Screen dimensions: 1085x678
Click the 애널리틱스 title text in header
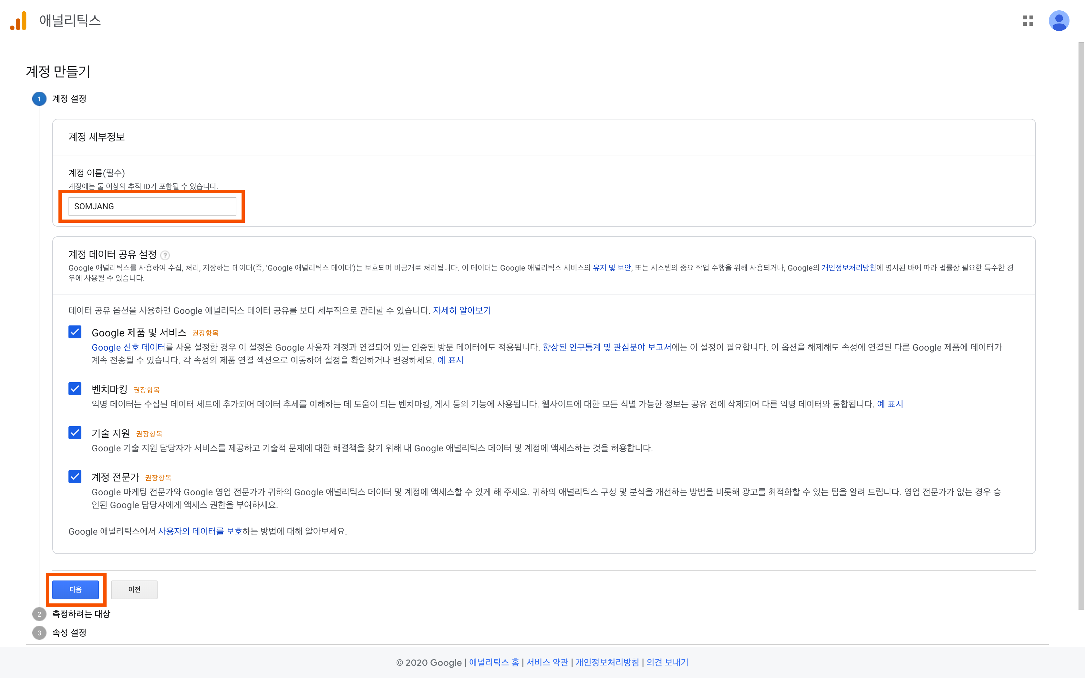[70, 21]
